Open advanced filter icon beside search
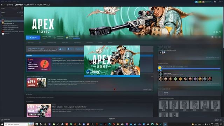The height and width of the screenshot is (126, 224). point(22,15)
